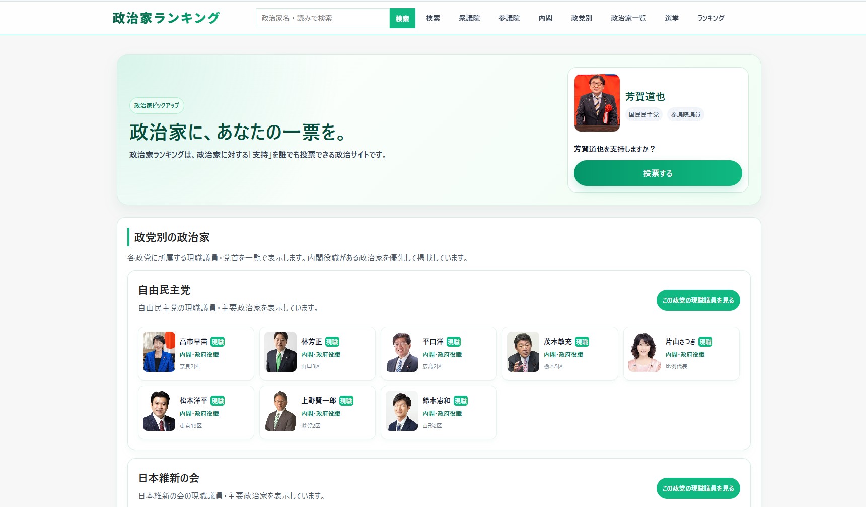Open 松本洋平's portrait thumbnail

tap(159, 411)
